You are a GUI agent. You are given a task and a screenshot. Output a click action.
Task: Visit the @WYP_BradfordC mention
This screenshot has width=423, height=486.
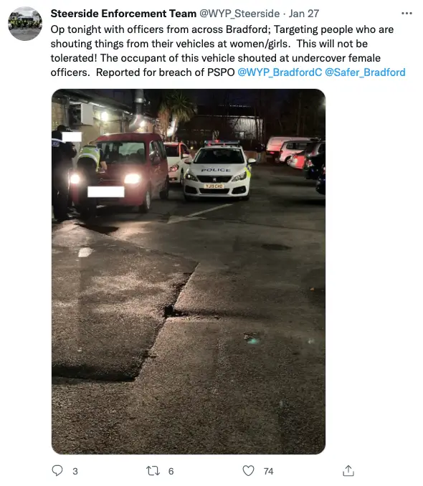(280, 72)
